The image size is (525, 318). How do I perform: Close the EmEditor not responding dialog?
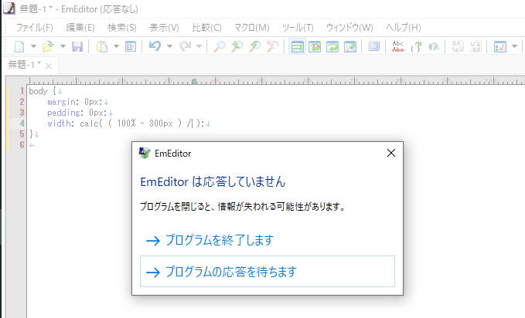391,153
